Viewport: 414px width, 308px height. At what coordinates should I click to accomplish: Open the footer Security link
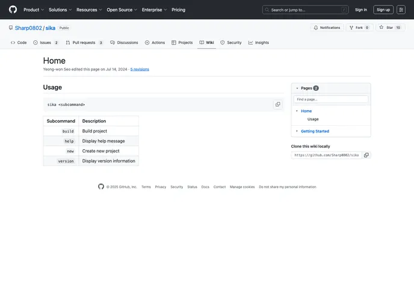pos(177,187)
